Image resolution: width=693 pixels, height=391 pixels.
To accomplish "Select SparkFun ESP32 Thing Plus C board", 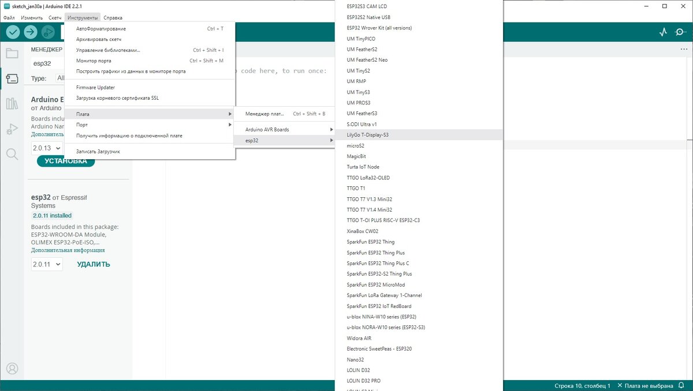I will pos(419,263).
